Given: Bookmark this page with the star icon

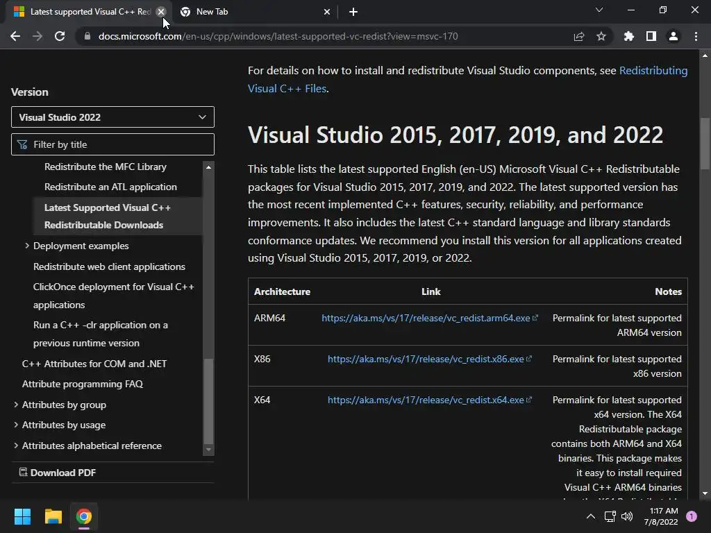Looking at the screenshot, I should (x=601, y=36).
